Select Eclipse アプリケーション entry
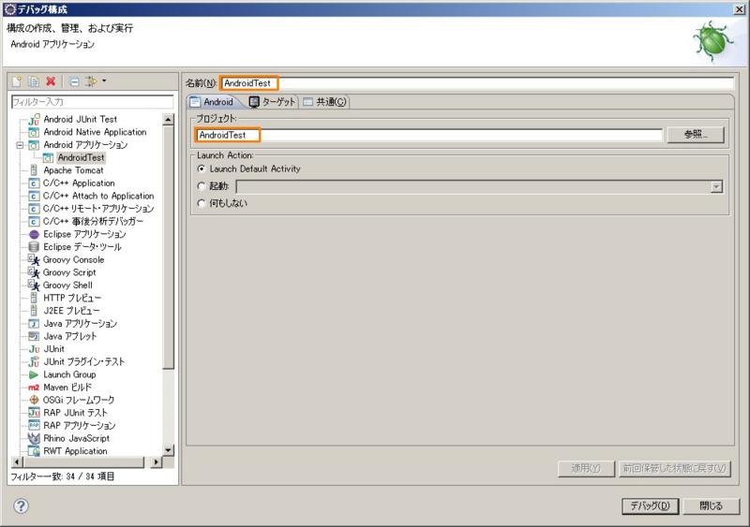The height and width of the screenshot is (527, 750). point(84,234)
